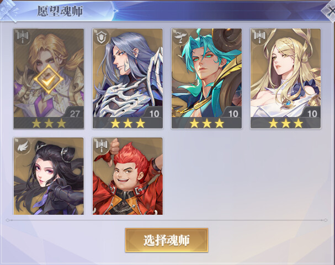Viewport: 335px width, 265px height.
Task: Uncheck the golden checkmark on the selected hero
Action: point(49,79)
